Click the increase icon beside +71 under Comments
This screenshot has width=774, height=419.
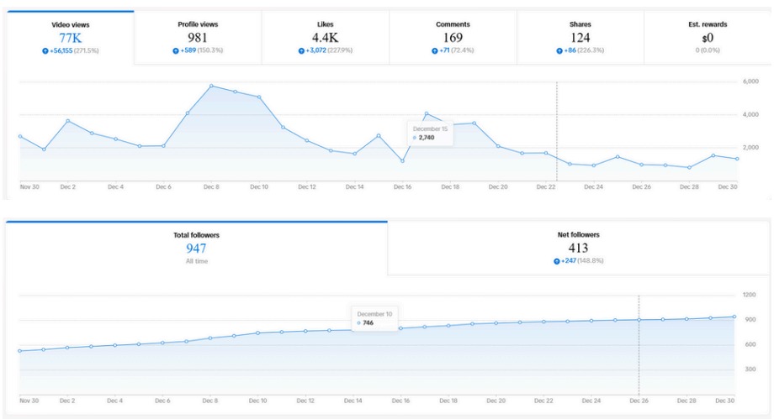click(435, 50)
